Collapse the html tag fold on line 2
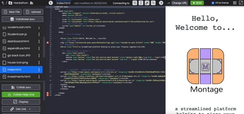244x114 pixels. pos(52,9)
